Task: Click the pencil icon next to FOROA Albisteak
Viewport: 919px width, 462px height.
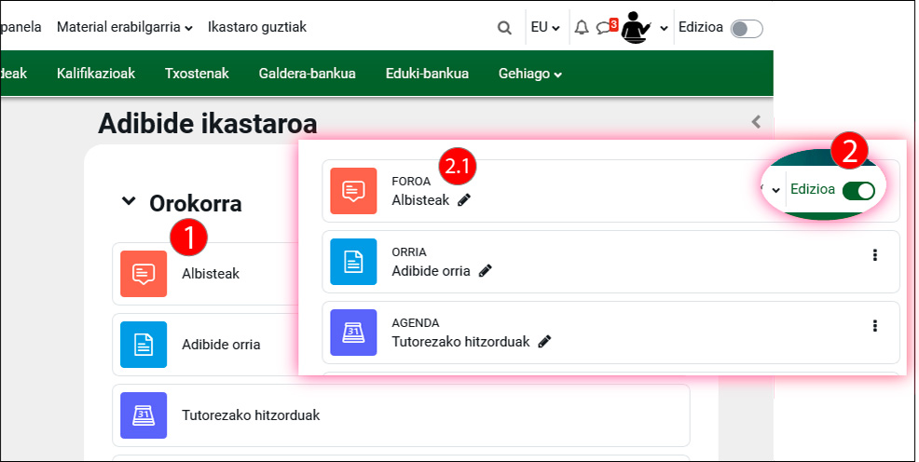Action: (x=464, y=200)
